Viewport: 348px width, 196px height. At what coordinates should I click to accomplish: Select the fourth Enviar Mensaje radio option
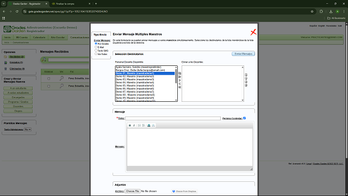[96, 54]
